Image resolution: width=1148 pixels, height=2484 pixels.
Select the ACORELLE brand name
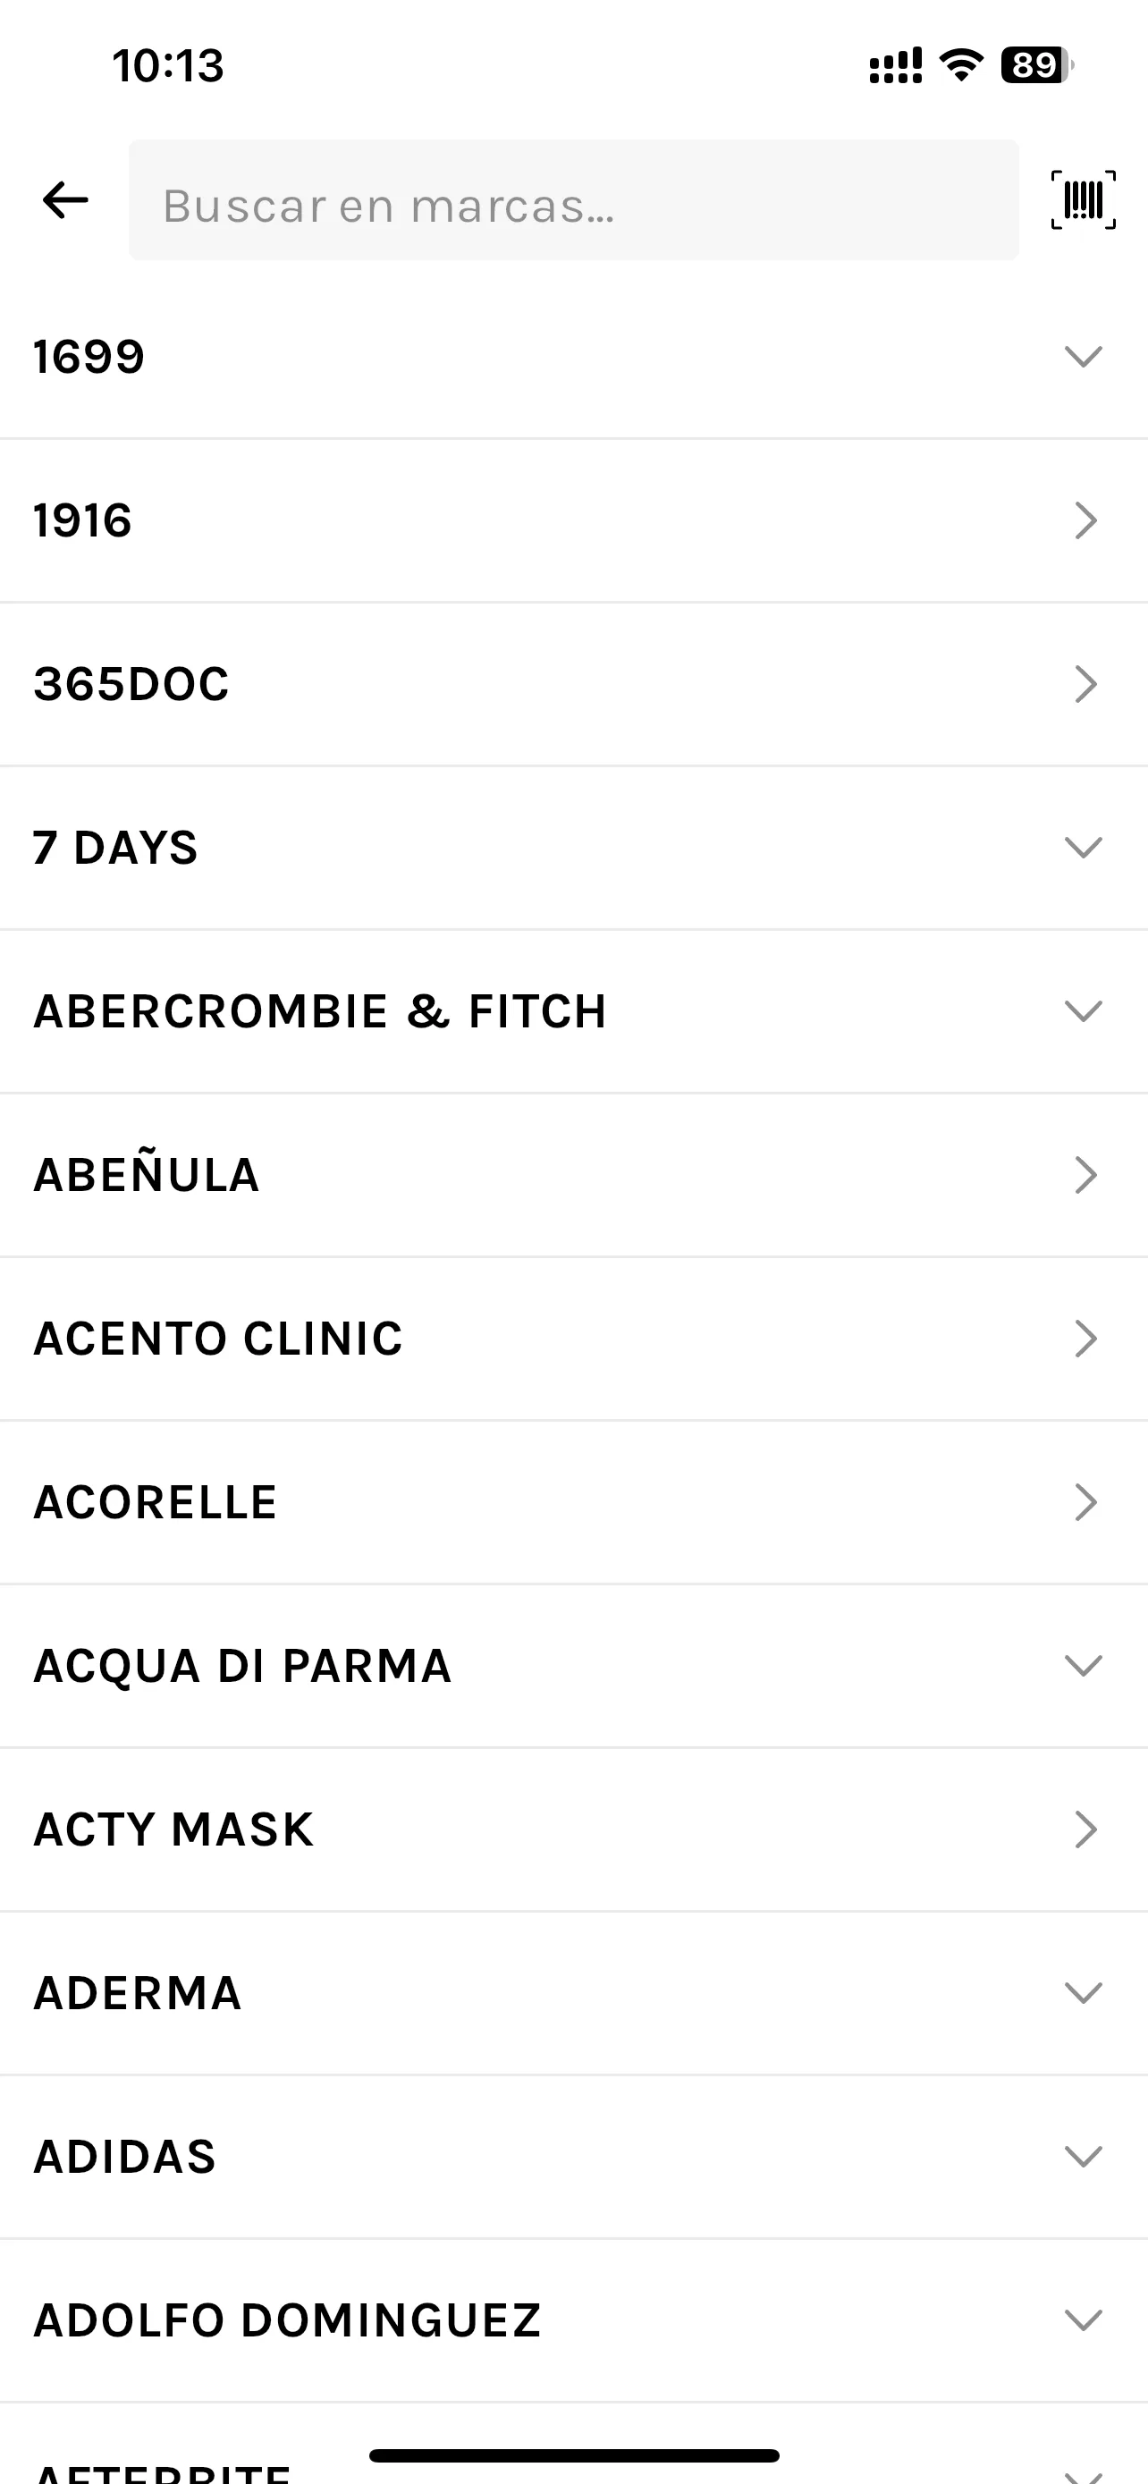point(156,1502)
